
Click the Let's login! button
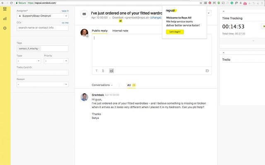[175, 32]
